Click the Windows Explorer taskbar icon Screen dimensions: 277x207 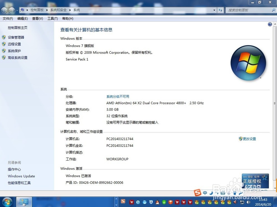tap(24, 201)
